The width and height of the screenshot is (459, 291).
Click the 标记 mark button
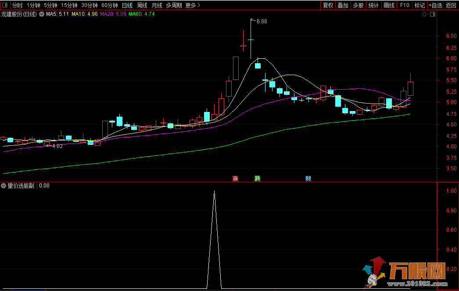pyautogui.click(x=420, y=5)
